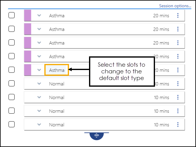Screen dimensions: 196x147
Task: Expand the first Asthma slot chevron
Action: (39, 15)
